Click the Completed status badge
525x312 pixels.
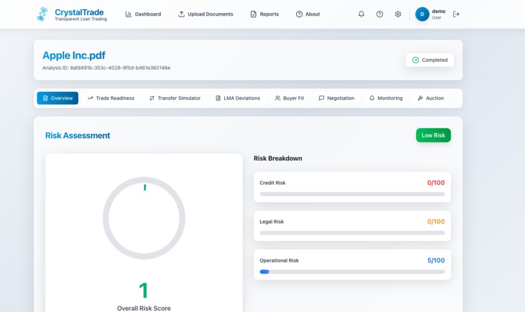(430, 60)
